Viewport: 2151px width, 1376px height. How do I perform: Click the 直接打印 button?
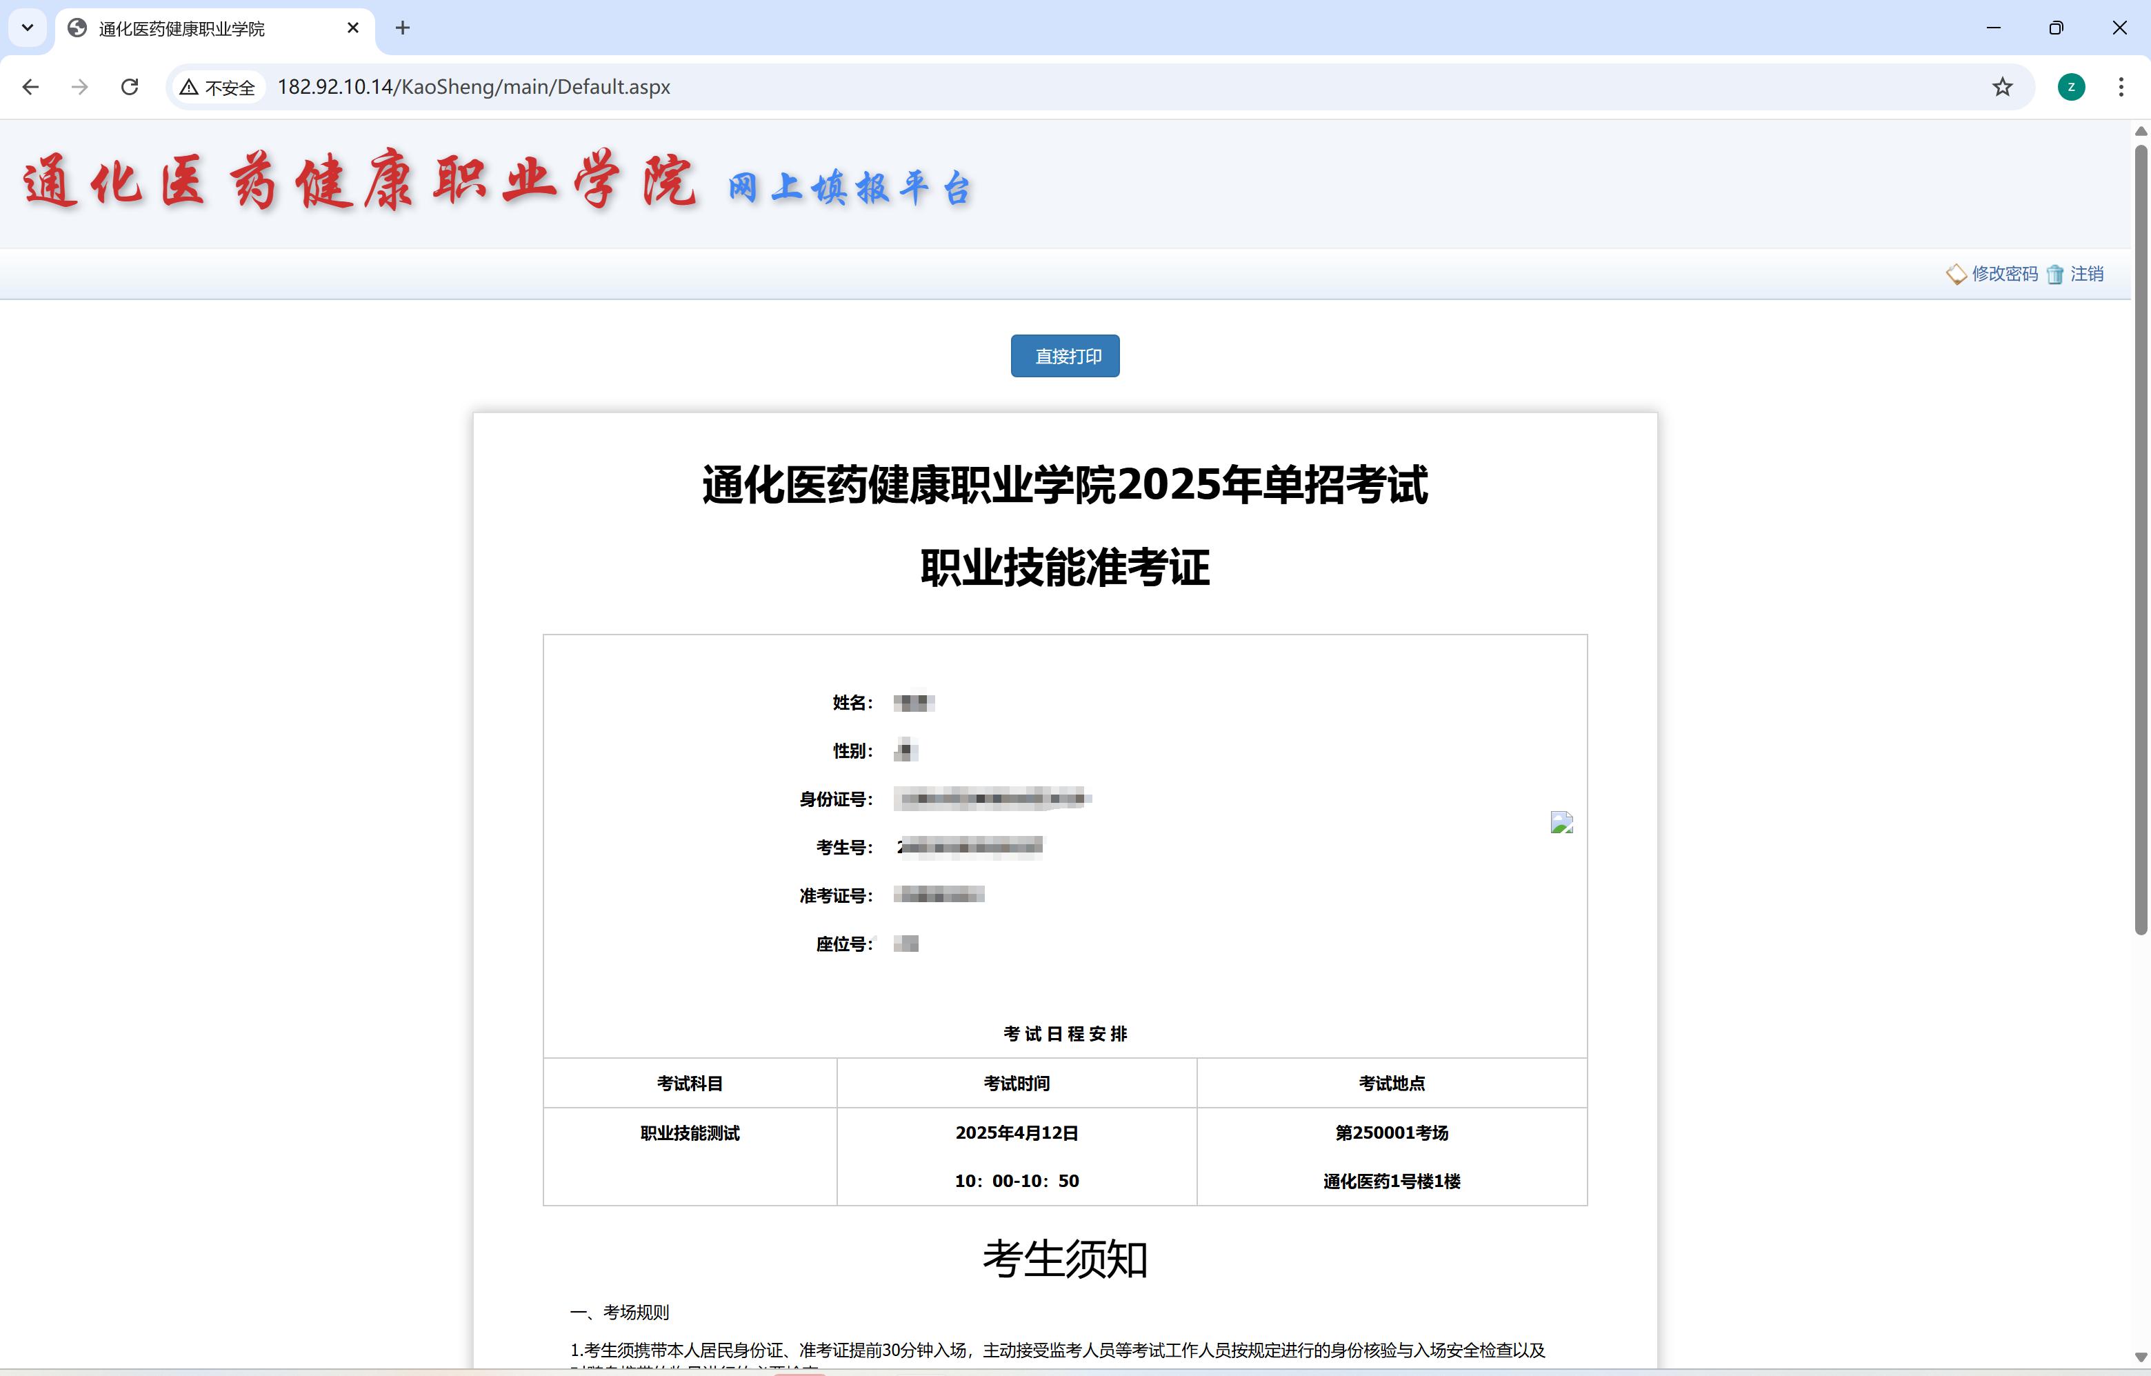click(1065, 356)
